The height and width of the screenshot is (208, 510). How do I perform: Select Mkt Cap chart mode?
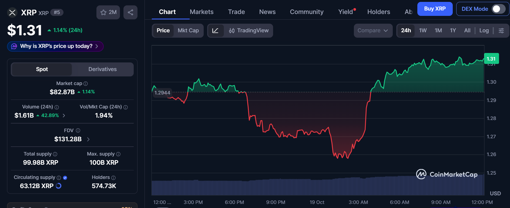[188, 31]
